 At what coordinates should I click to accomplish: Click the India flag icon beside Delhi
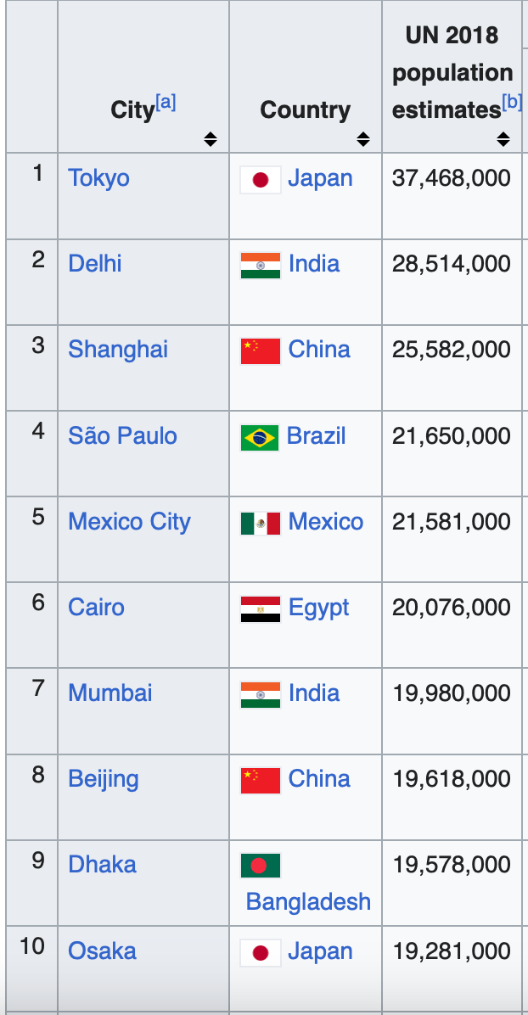point(261,266)
